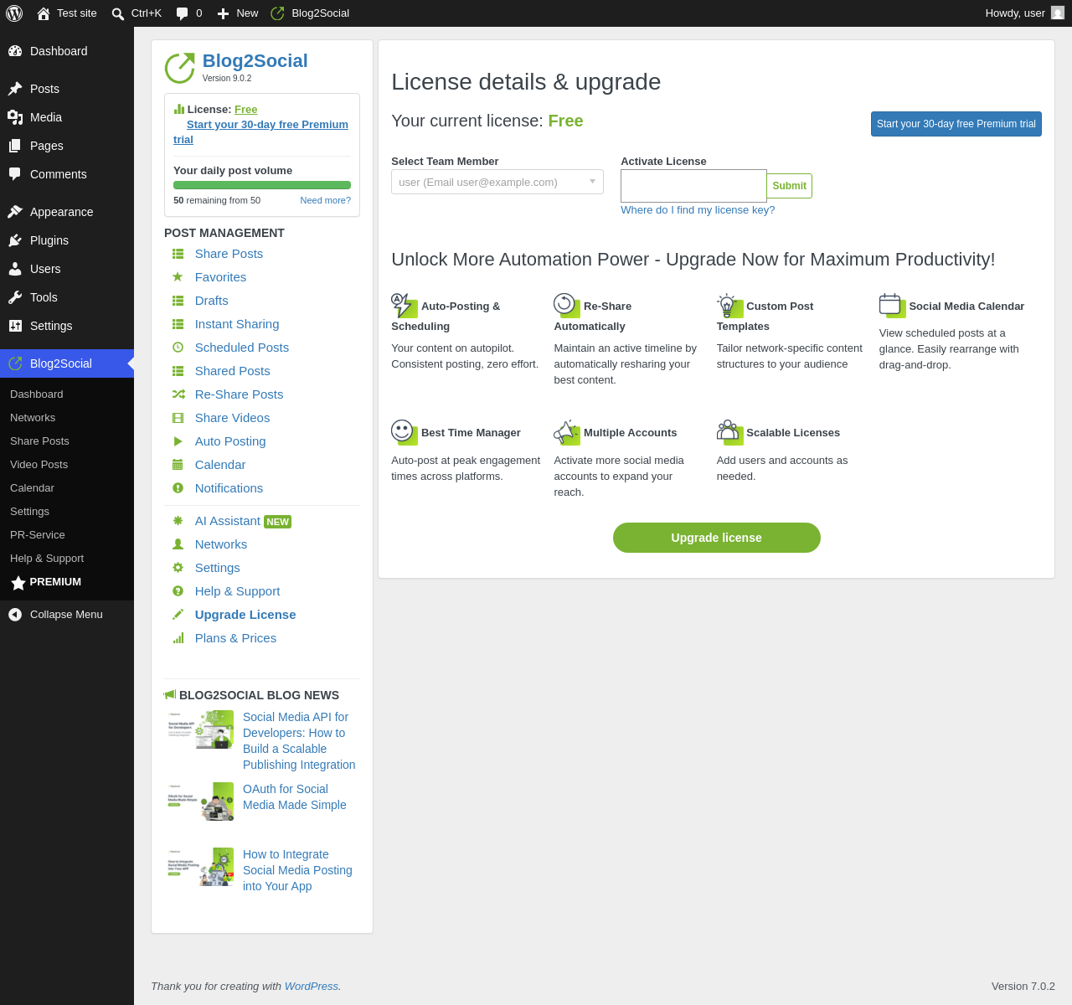Open Shared Posts in Post Management
The height and width of the screenshot is (1005, 1072).
[233, 371]
